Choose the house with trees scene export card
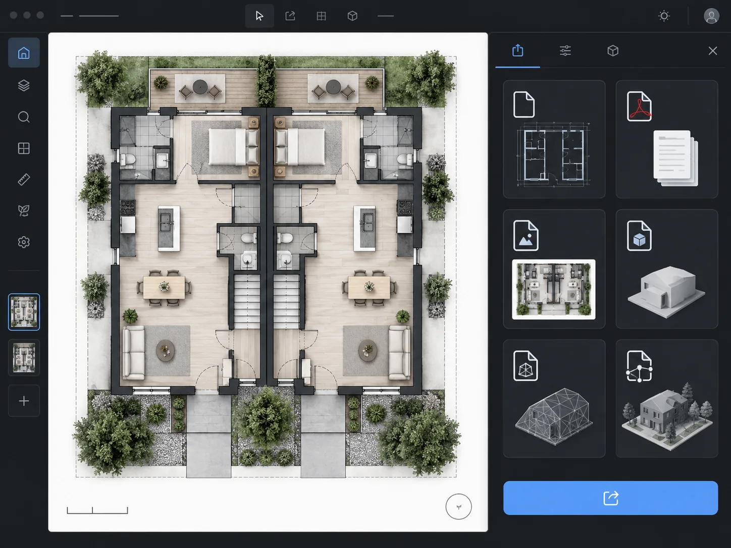Viewport: 731px width, 548px height. point(667,399)
